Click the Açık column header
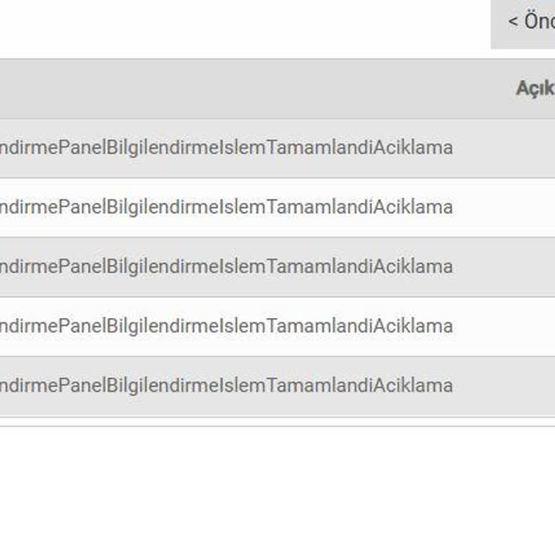 pos(535,89)
